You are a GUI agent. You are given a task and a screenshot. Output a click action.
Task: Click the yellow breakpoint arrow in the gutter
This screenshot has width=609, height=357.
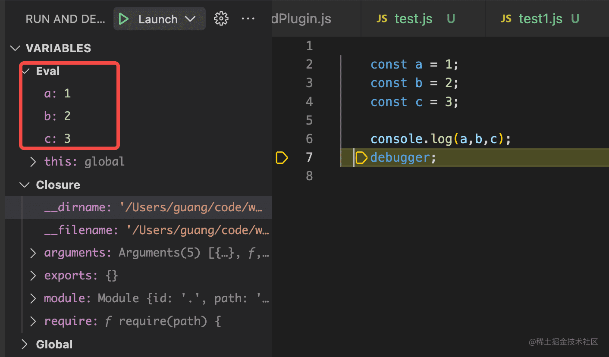pyautogui.click(x=281, y=158)
